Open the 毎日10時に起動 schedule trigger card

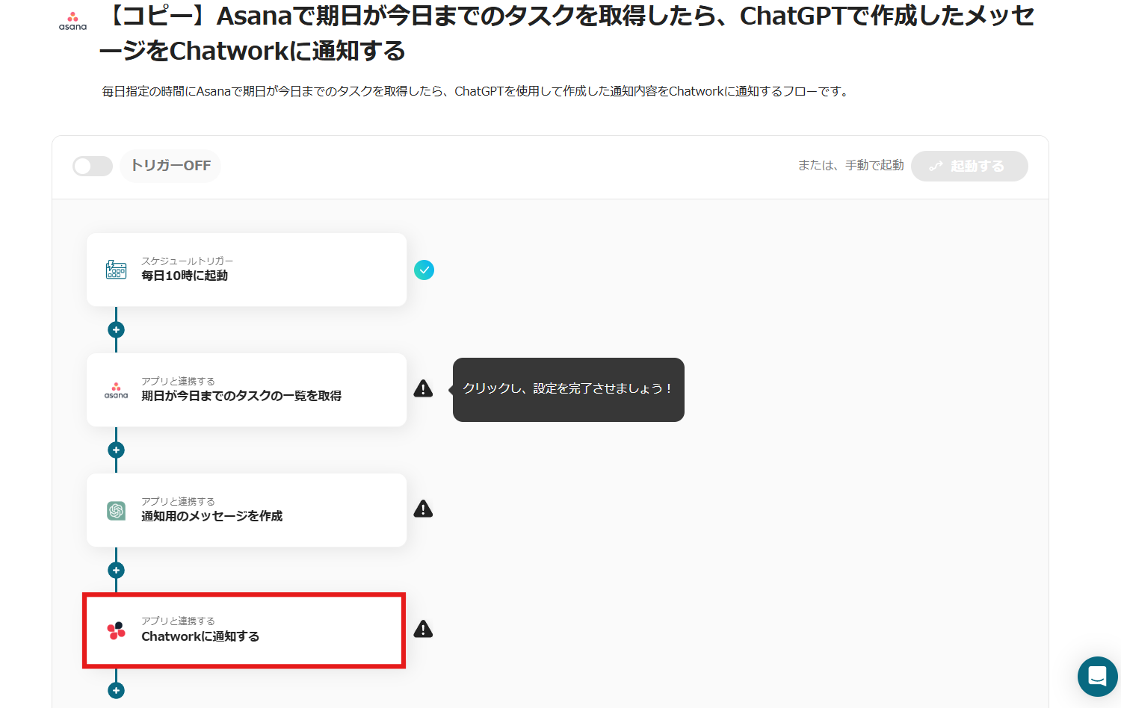[247, 270]
